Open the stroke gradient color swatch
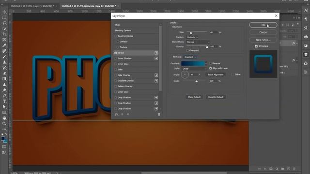The height and width of the screenshot is (174, 310). [x=193, y=63]
